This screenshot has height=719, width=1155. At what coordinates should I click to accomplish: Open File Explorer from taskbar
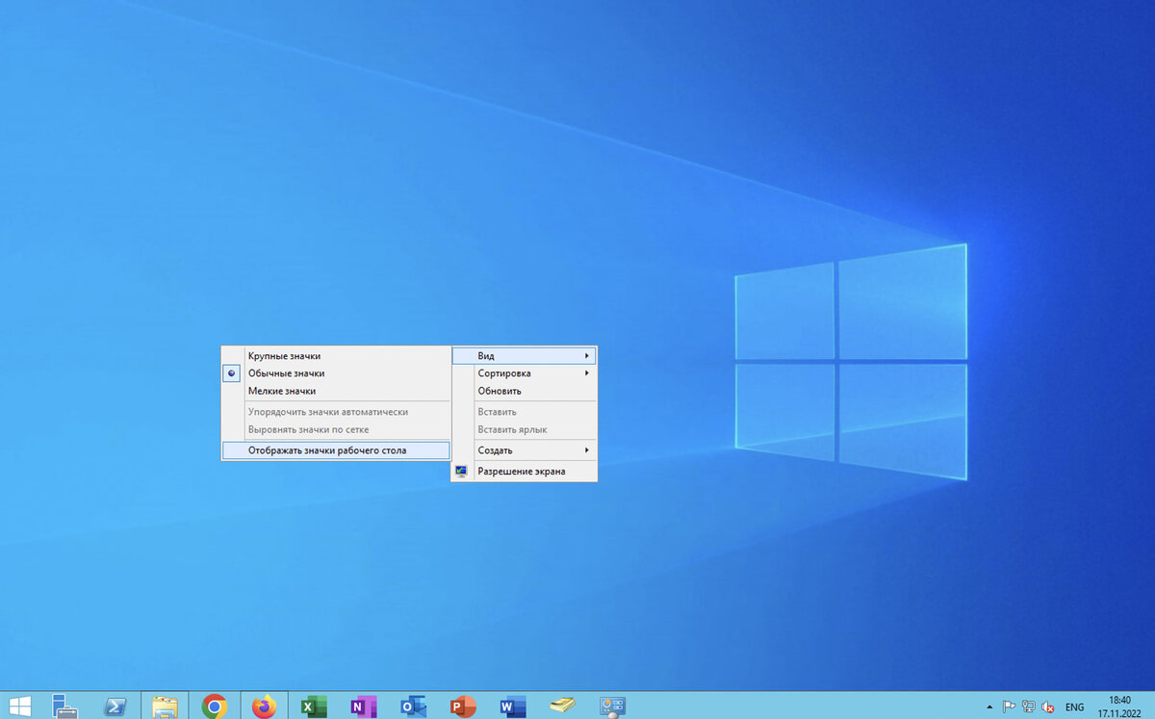[x=166, y=706]
